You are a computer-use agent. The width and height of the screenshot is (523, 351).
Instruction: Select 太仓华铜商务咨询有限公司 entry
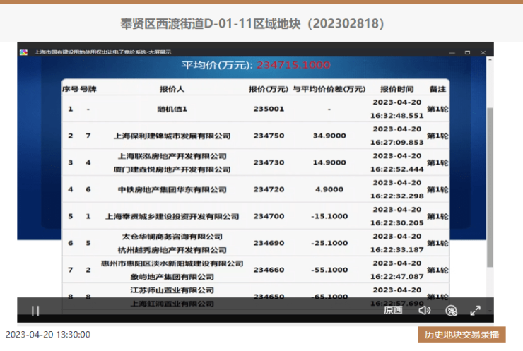[172, 237]
